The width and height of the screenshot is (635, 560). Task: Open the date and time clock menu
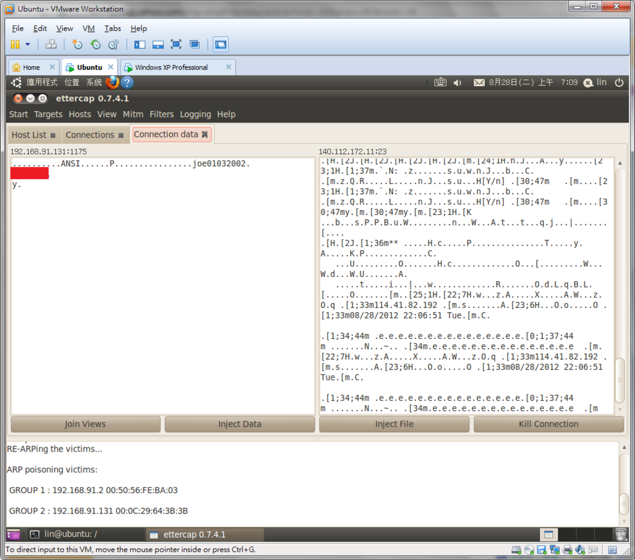(533, 82)
